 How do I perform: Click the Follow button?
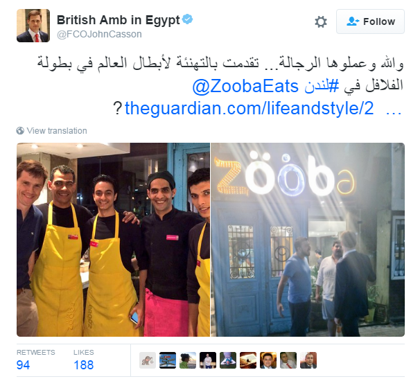click(x=370, y=21)
